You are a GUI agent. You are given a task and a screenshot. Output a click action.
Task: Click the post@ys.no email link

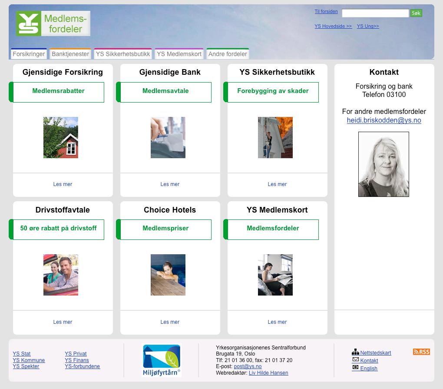tap(248, 366)
